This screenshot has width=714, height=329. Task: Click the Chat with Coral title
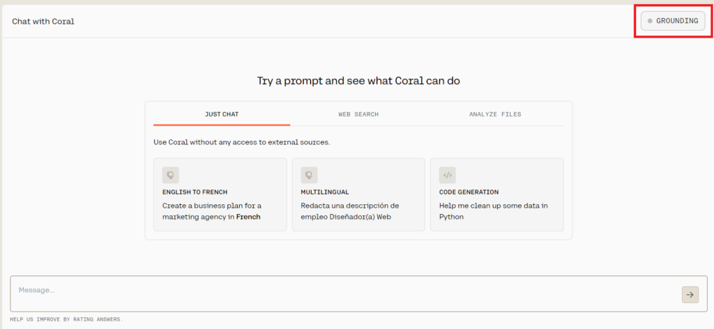[x=43, y=21]
